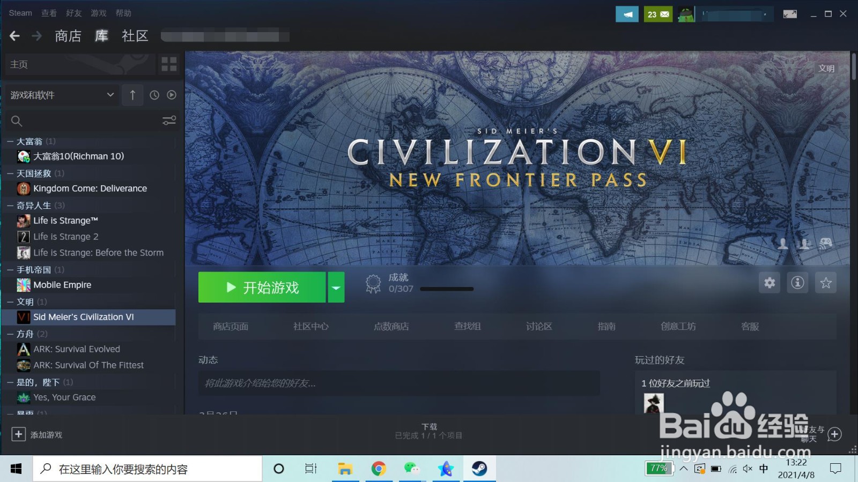Open the Windows Start menu

(x=16, y=469)
